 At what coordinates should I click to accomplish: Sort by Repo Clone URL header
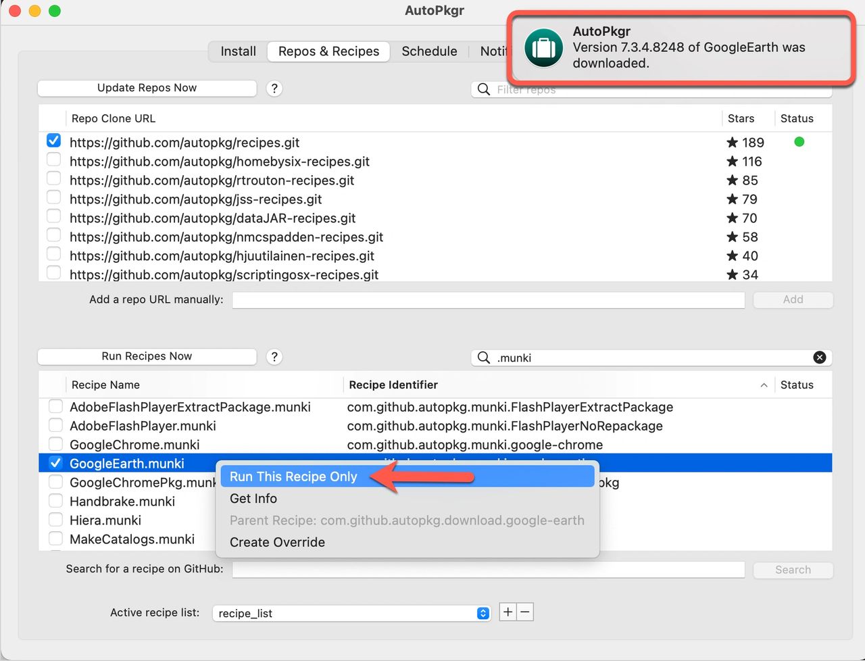[394, 118]
